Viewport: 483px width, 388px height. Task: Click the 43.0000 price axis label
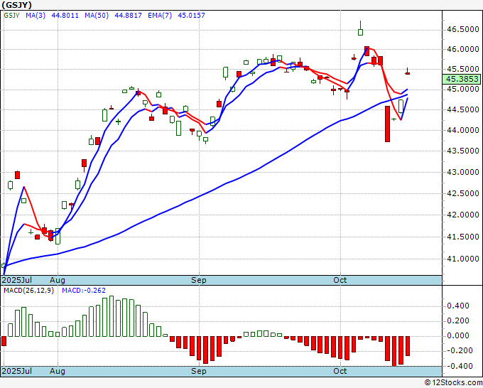463,172
